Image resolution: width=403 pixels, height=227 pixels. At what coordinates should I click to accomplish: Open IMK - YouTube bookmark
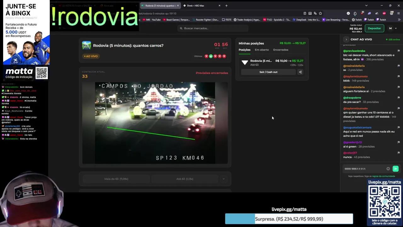(151, 20)
